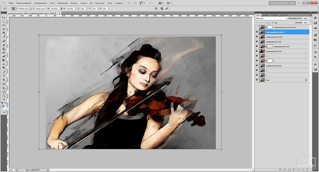Switch to the 'История' tab
This screenshot has height=172, width=319.
284,15
